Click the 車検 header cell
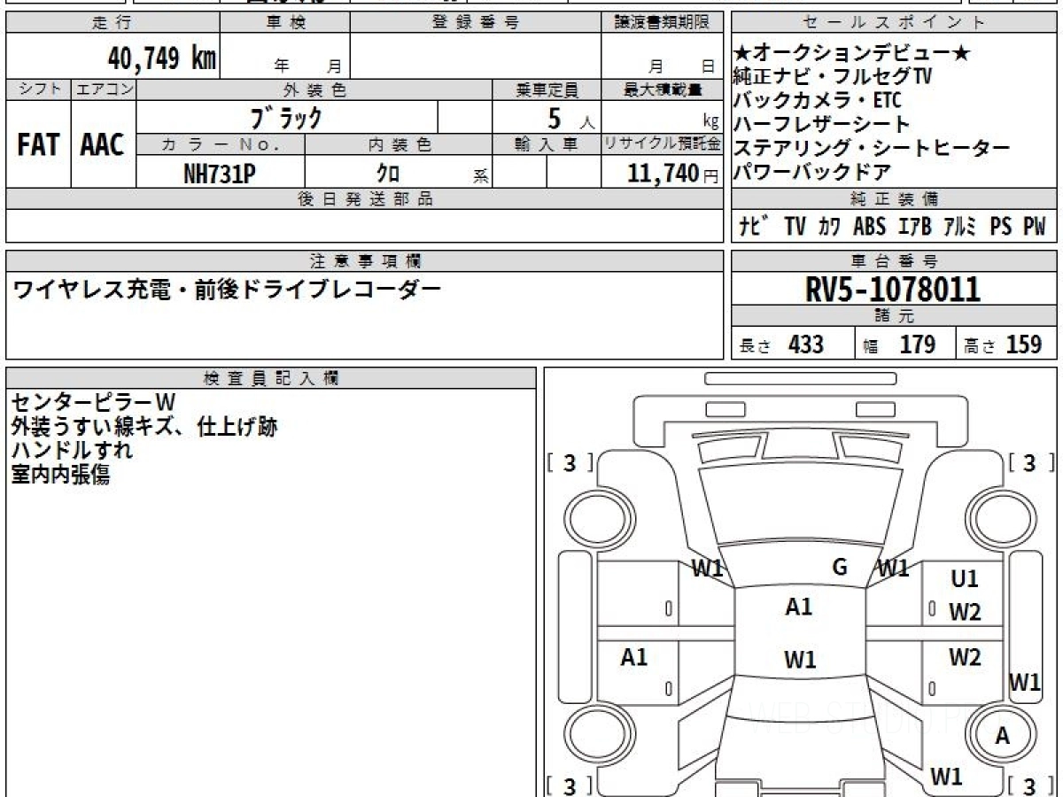 285,23
